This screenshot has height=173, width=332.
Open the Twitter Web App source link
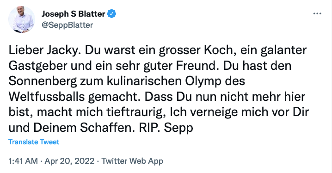coord(132,161)
